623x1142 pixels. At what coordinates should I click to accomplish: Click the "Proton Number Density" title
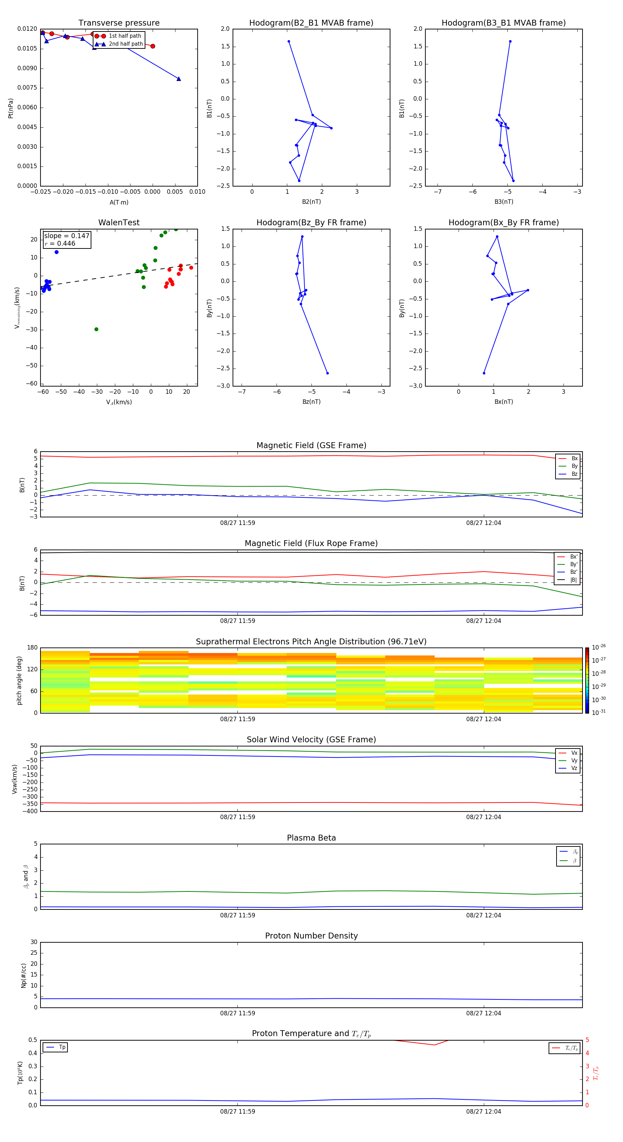[x=311, y=936]
